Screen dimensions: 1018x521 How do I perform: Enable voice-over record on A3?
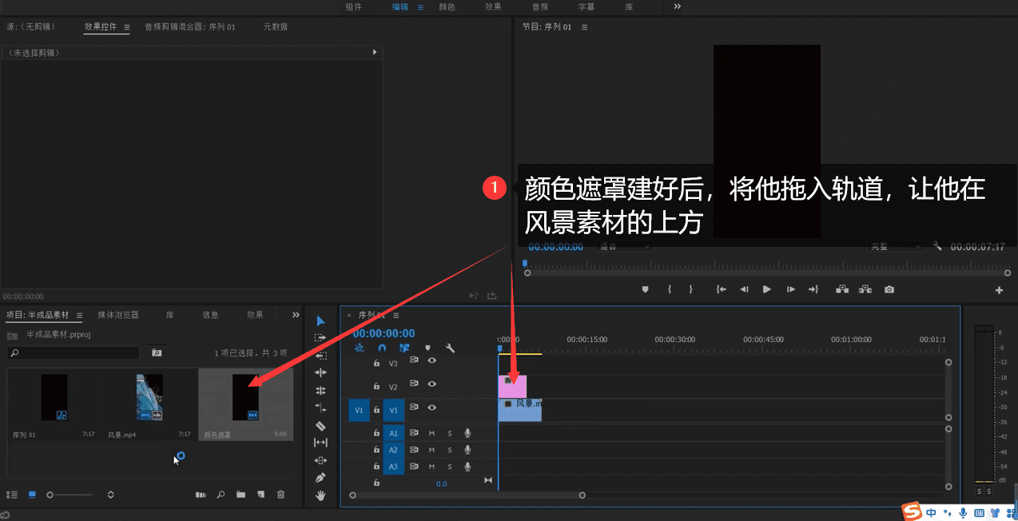point(467,467)
